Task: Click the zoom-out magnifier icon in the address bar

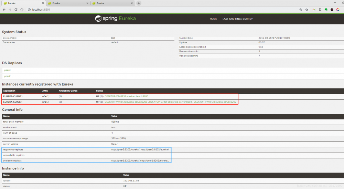Action: 301,10
